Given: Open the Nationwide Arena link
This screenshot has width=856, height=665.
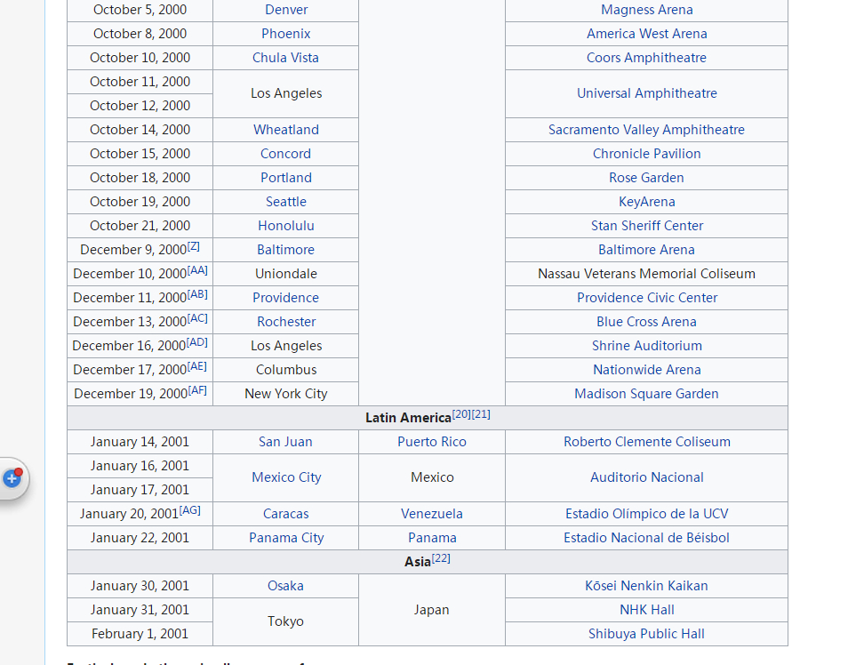Looking at the screenshot, I should coord(647,370).
